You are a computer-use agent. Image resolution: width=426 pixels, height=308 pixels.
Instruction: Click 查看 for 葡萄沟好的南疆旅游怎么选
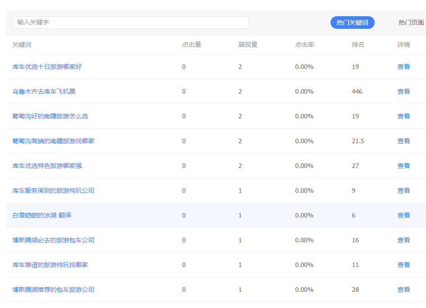(403, 116)
